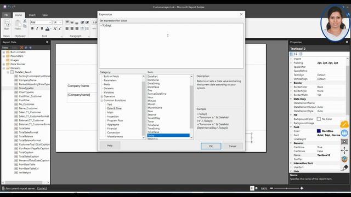Click the Categorized view icon in Properties
Image resolution: width=351 pixels, height=197 pixels.
(x=291, y=54)
